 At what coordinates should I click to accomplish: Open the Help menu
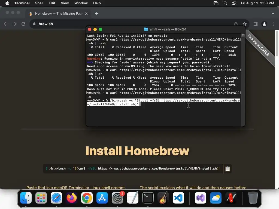pyautogui.click(x=97, y=3)
